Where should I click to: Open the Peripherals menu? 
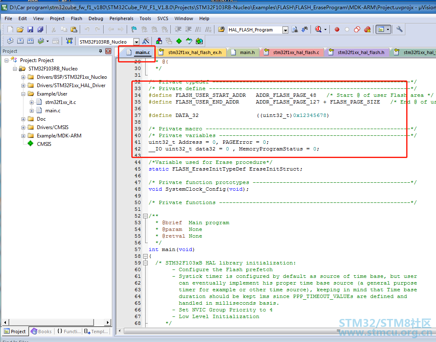pos(121,18)
